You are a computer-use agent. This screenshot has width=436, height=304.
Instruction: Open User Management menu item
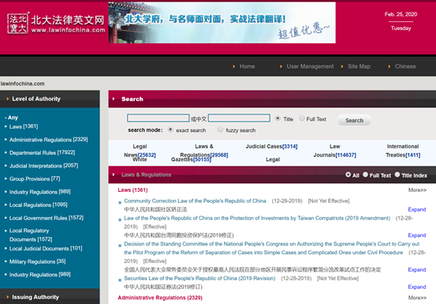310,66
